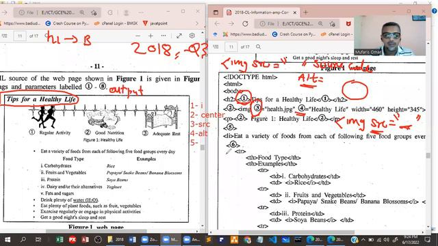438x246 pixels.
Task: Click page number field in left PDF window
Action: pyautogui.click(x=20, y=36)
